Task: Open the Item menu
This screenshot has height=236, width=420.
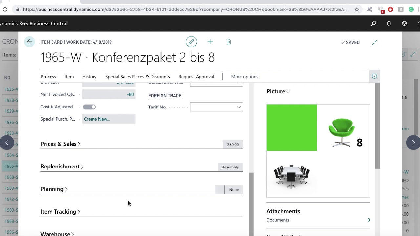Action: coord(69,76)
